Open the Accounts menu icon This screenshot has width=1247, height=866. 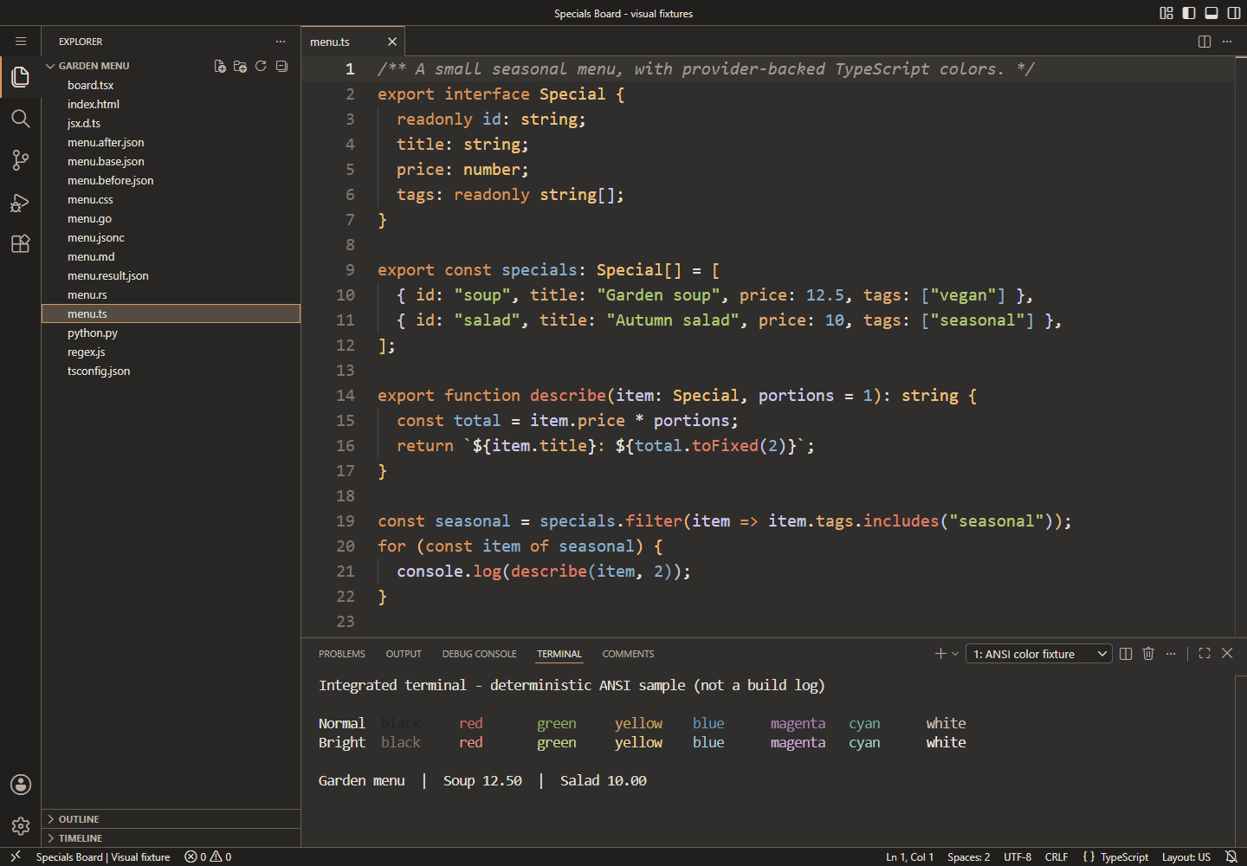pos(21,785)
